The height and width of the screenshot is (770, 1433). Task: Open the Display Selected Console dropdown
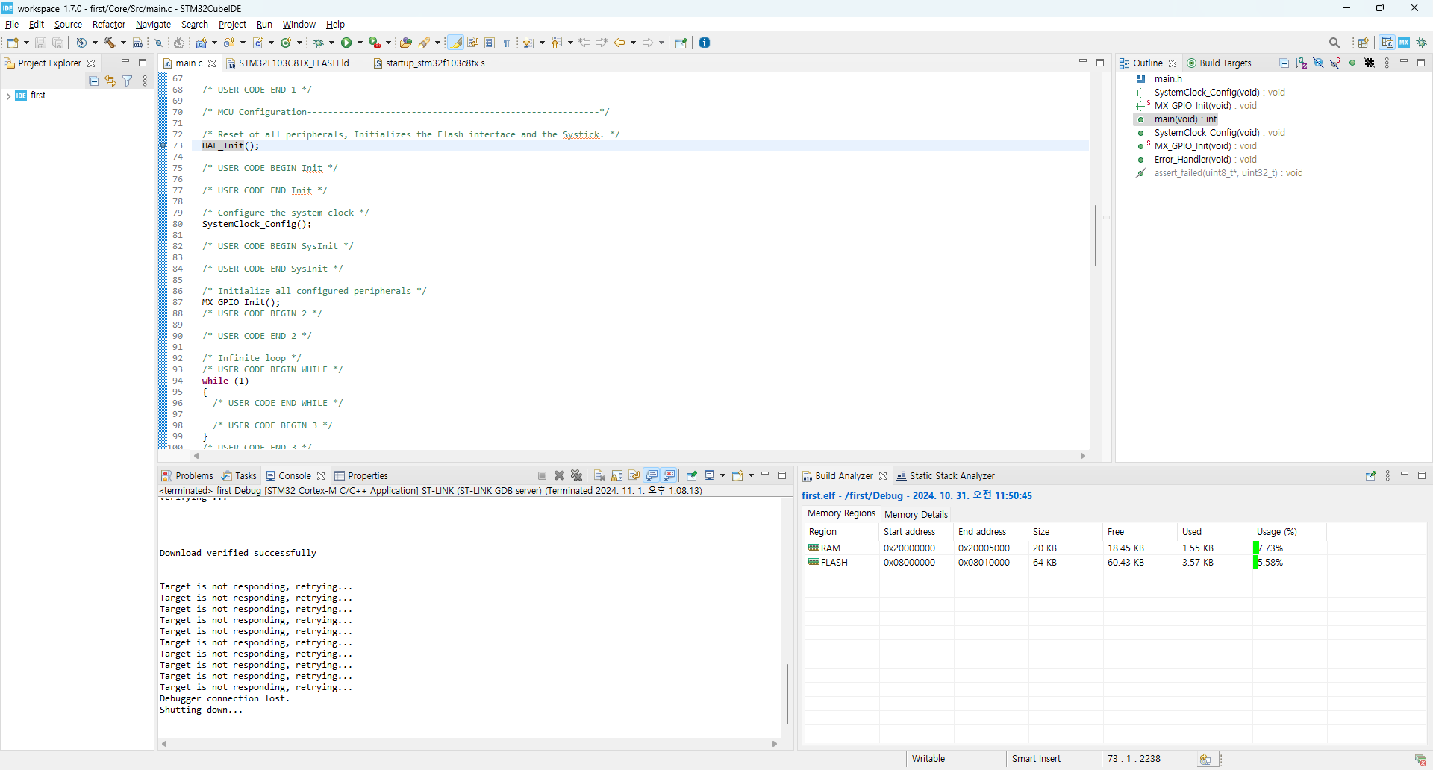pyautogui.click(x=722, y=475)
